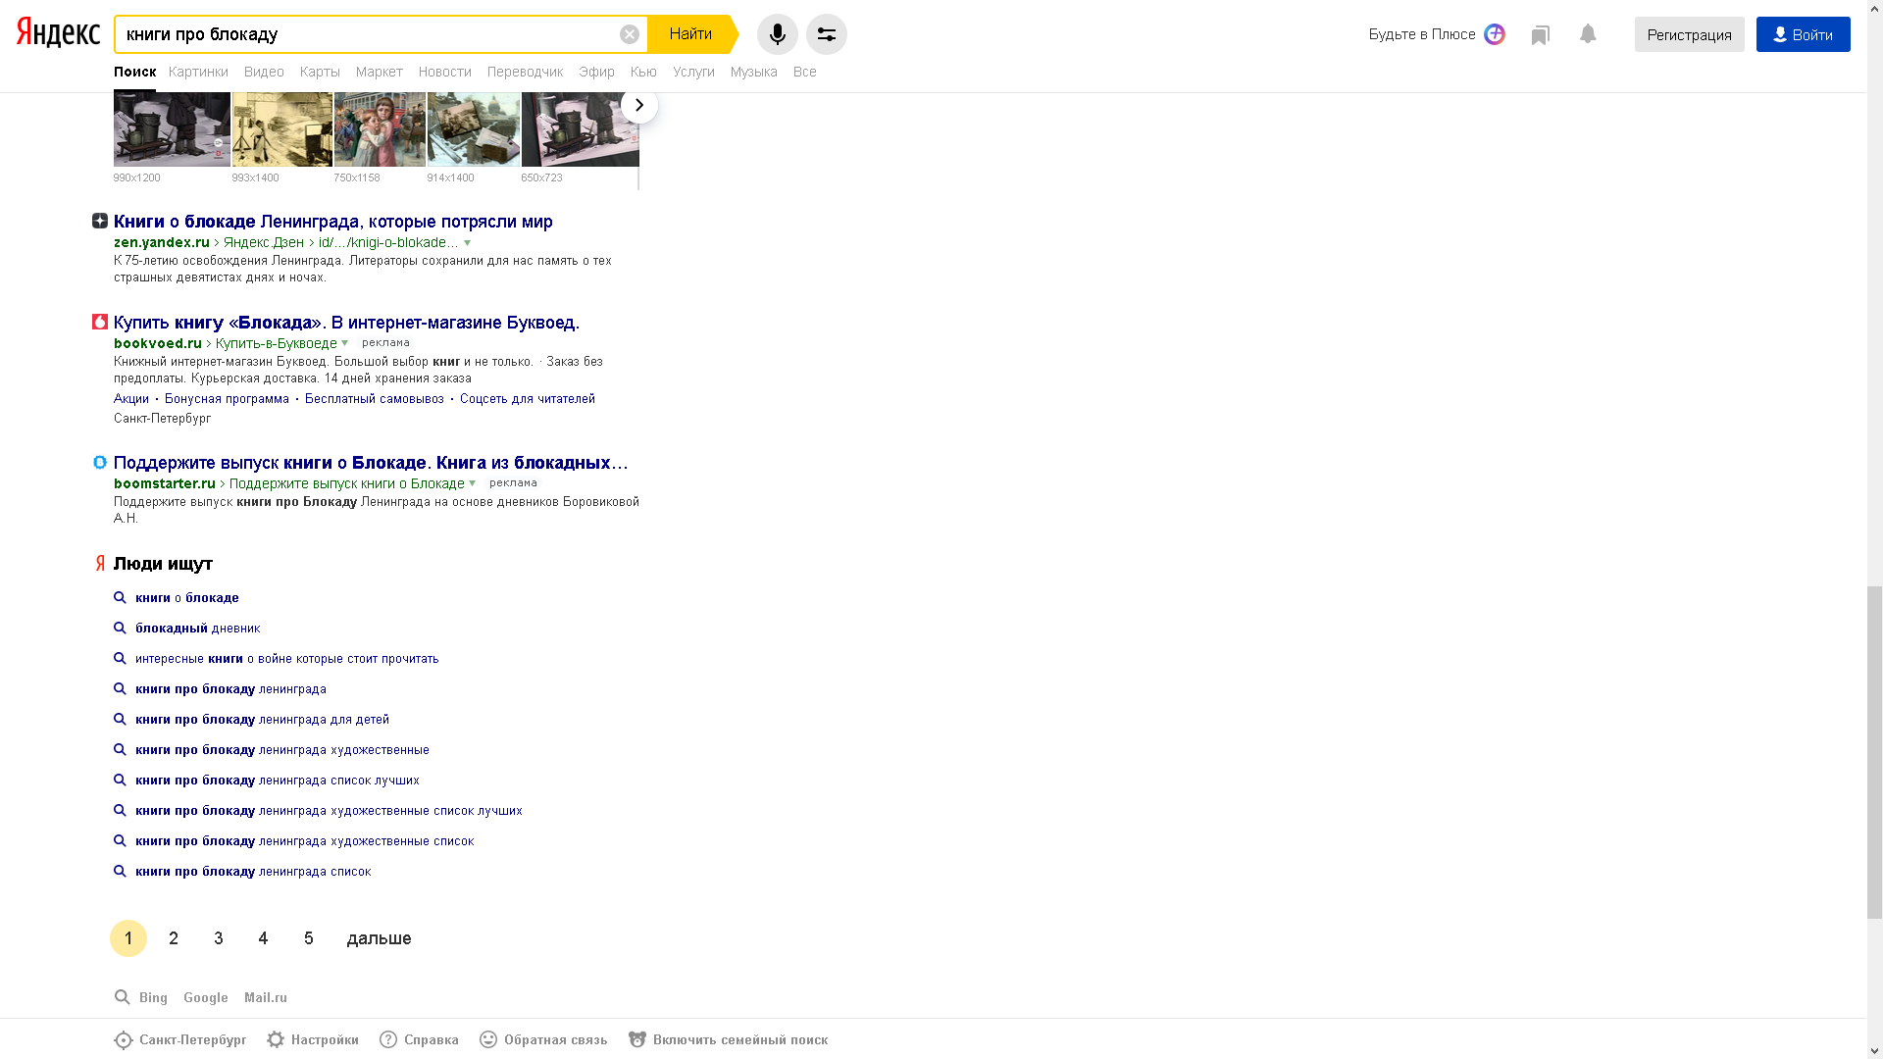1883x1059 pixels.
Task: Click the Найти search button
Action: tap(690, 34)
